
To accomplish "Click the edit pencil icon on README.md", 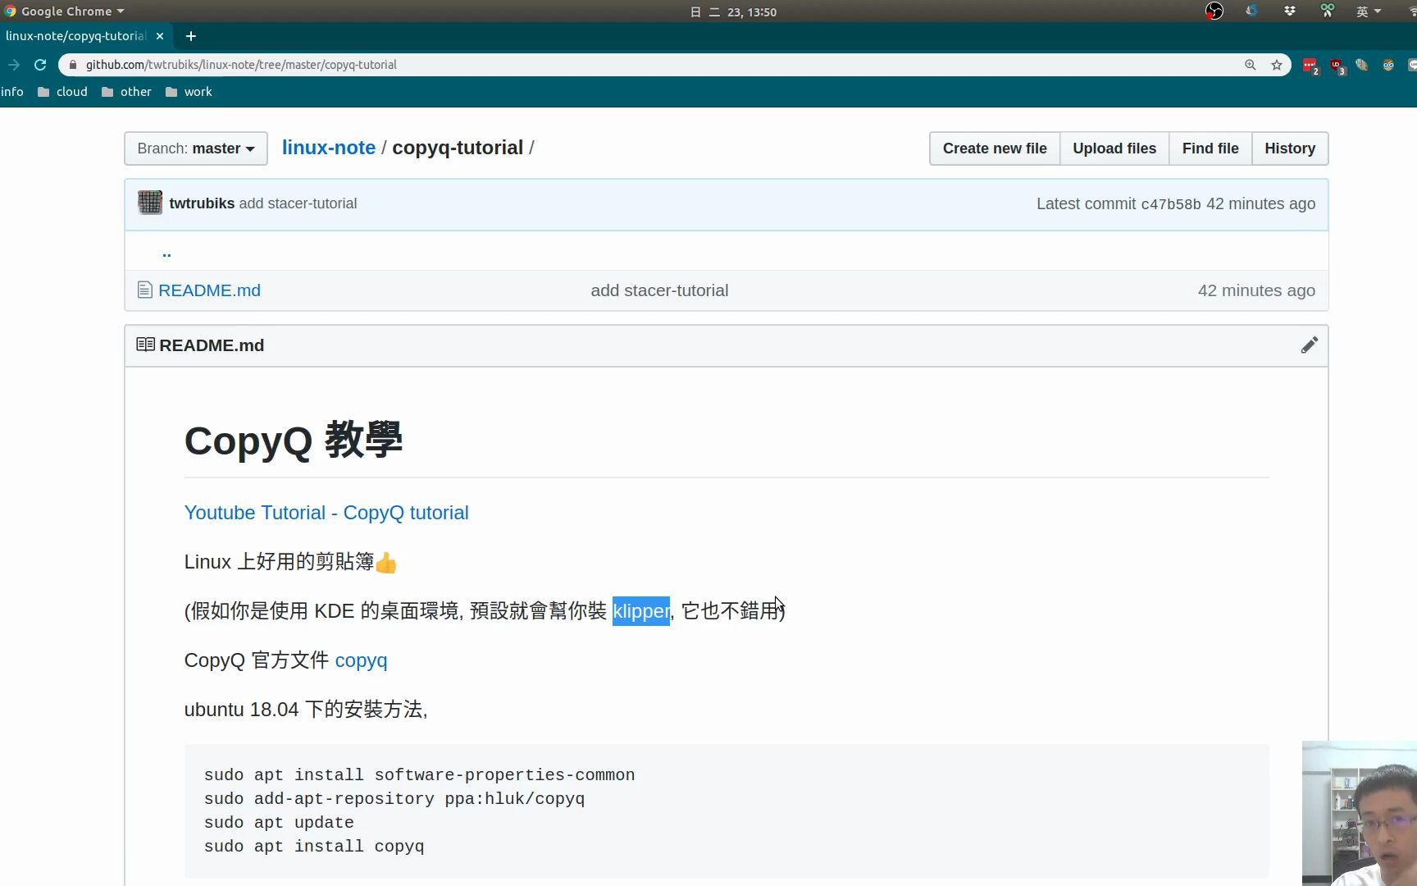I will pos(1309,345).
